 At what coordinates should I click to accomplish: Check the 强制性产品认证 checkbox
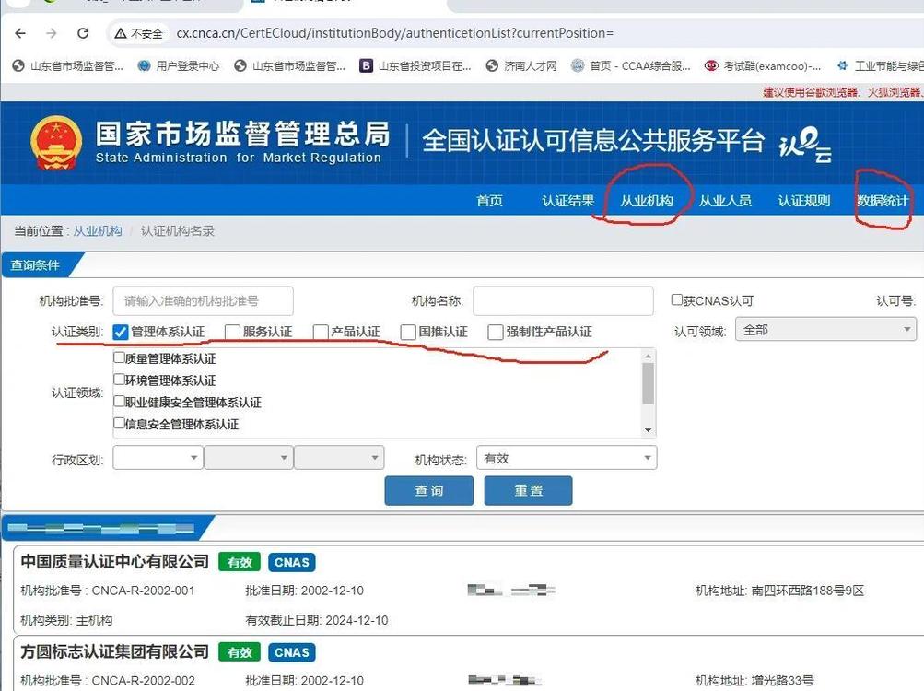pyautogui.click(x=495, y=332)
